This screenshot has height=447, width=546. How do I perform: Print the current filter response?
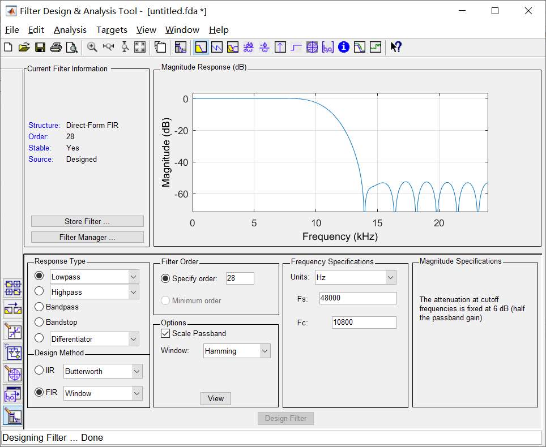56,47
